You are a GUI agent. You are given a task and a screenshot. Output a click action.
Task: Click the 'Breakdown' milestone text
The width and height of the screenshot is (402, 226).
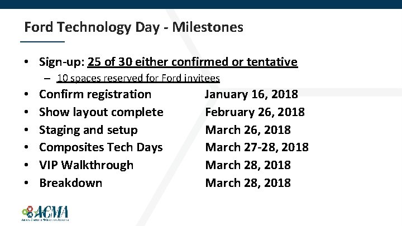(70, 183)
